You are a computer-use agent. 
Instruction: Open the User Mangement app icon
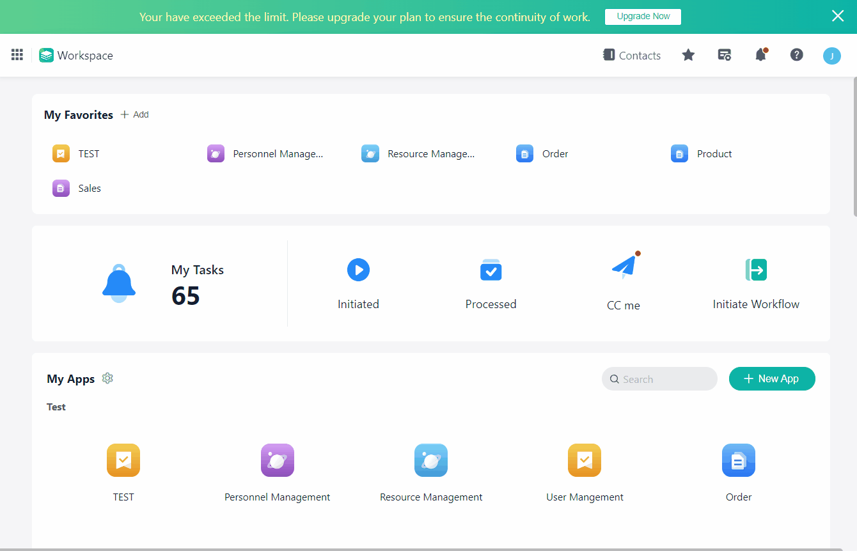click(585, 460)
